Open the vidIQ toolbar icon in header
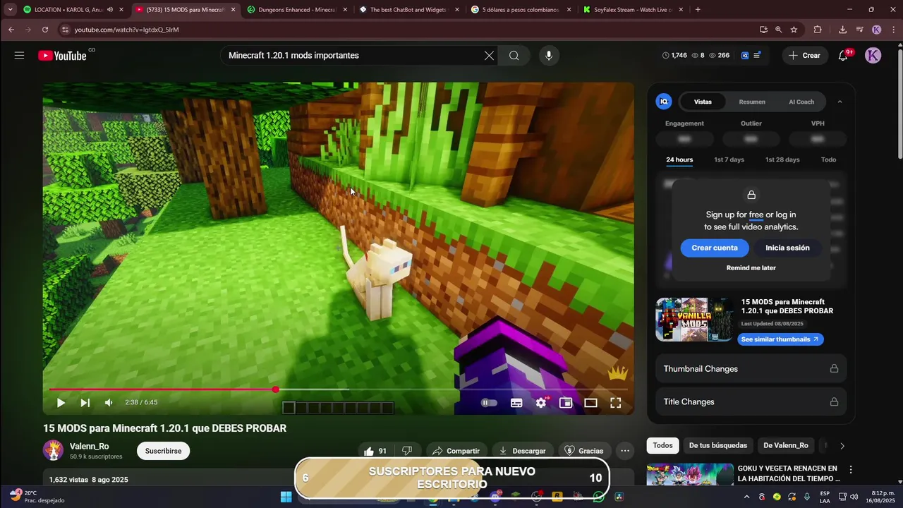 coord(745,56)
